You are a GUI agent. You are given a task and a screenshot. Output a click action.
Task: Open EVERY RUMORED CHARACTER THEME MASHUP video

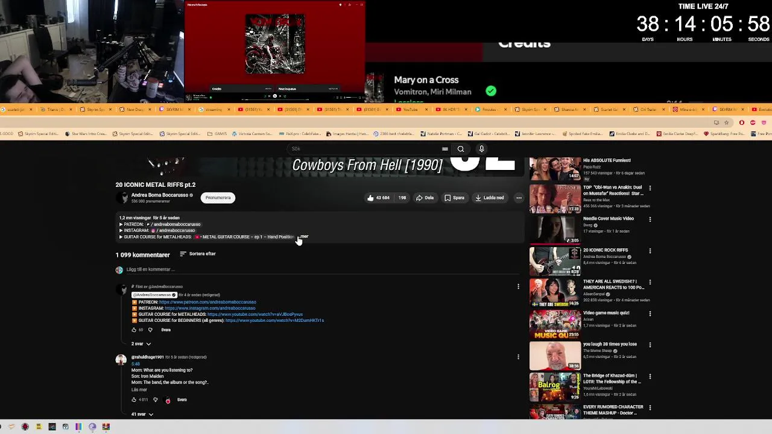555,412
